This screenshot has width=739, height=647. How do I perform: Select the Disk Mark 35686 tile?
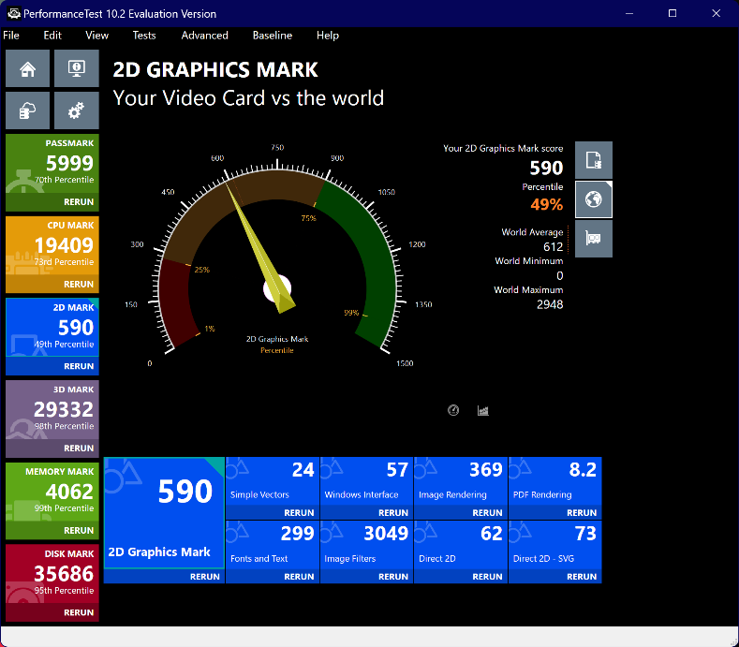[x=52, y=574]
